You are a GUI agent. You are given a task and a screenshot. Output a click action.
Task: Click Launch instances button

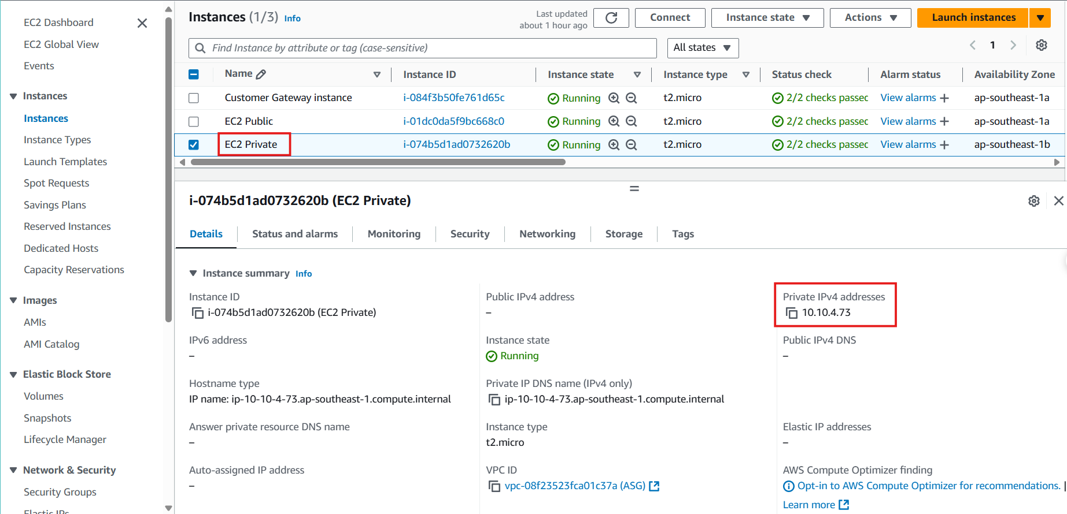point(973,18)
